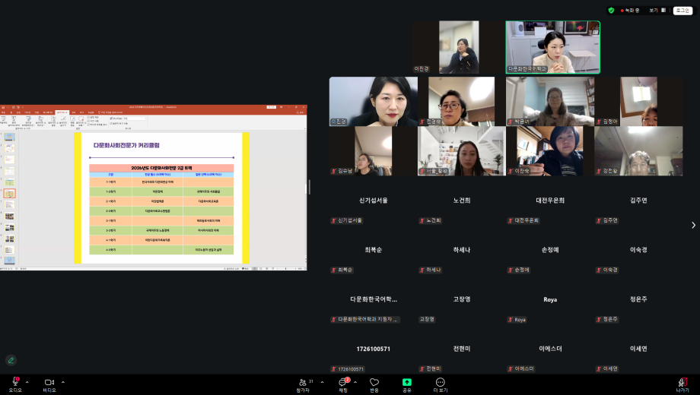700x395 pixels.
Task: Click the login button at top right
Action: (682, 10)
